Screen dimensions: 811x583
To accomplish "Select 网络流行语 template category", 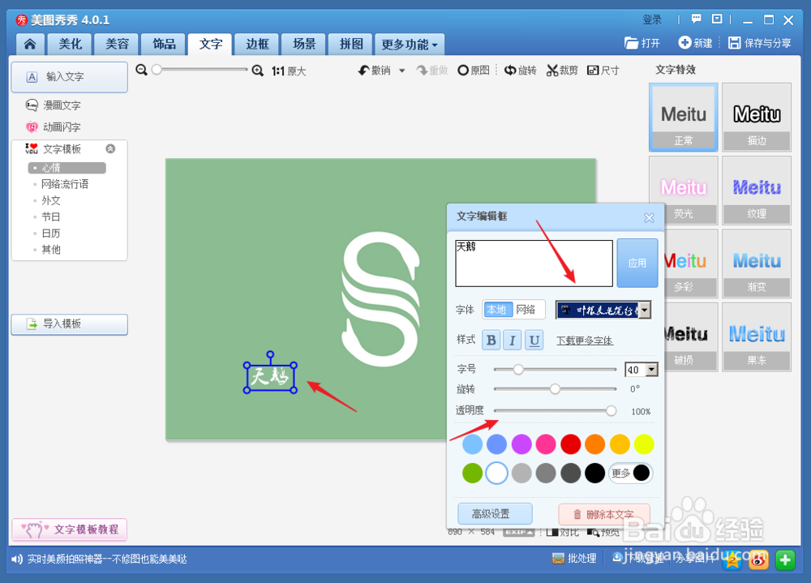I will pos(65,184).
